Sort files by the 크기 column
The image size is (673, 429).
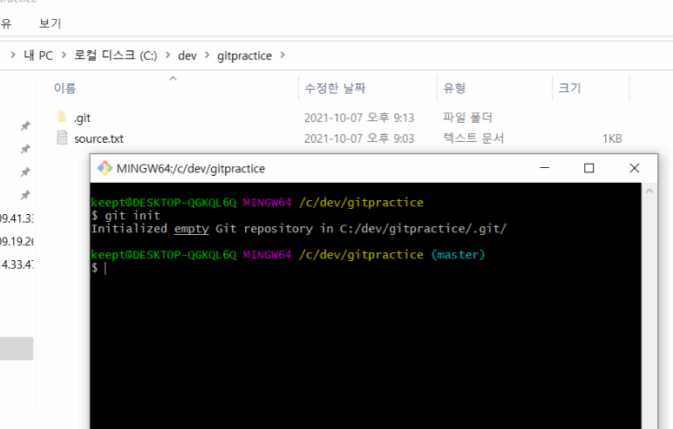point(569,88)
